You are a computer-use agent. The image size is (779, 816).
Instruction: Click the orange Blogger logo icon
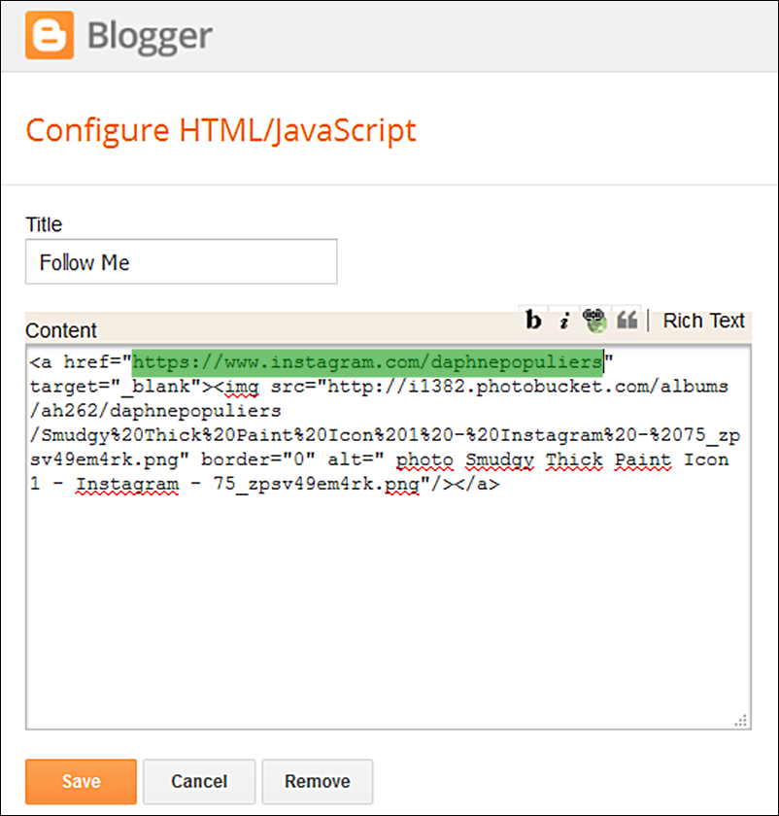(x=50, y=35)
